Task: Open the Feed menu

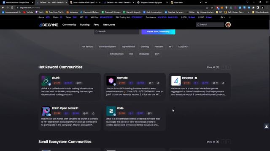Action: (x=96, y=25)
